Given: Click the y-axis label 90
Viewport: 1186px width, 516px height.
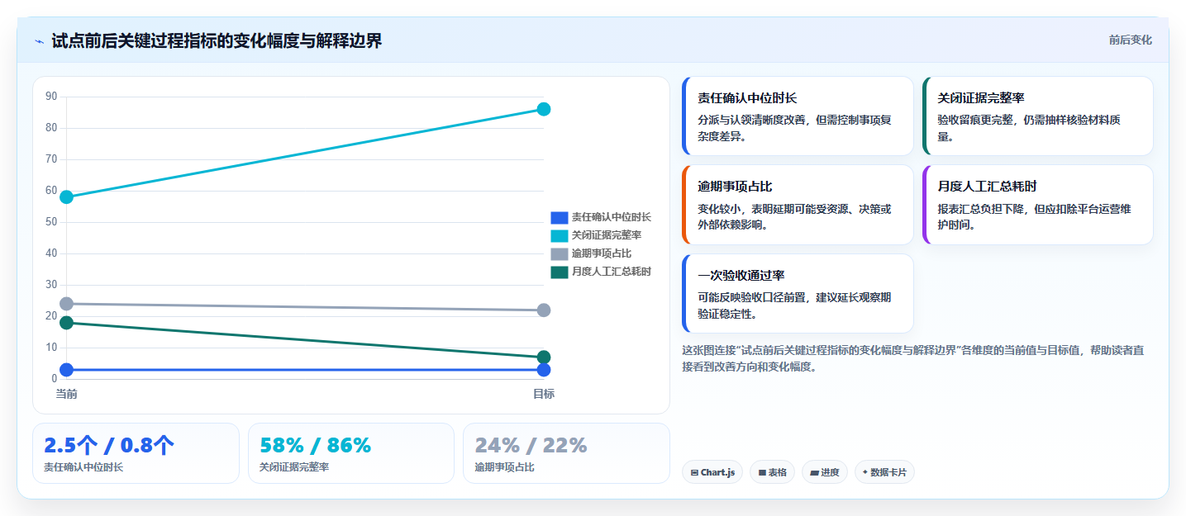Looking at the screenshot, I should pyautogui.click(x=51, y=97).
